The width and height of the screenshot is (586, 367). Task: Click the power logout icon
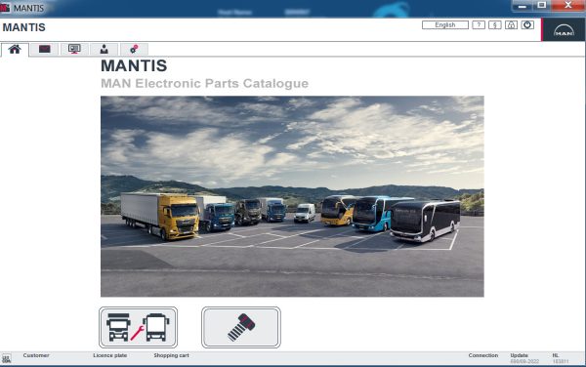point(527,25)
